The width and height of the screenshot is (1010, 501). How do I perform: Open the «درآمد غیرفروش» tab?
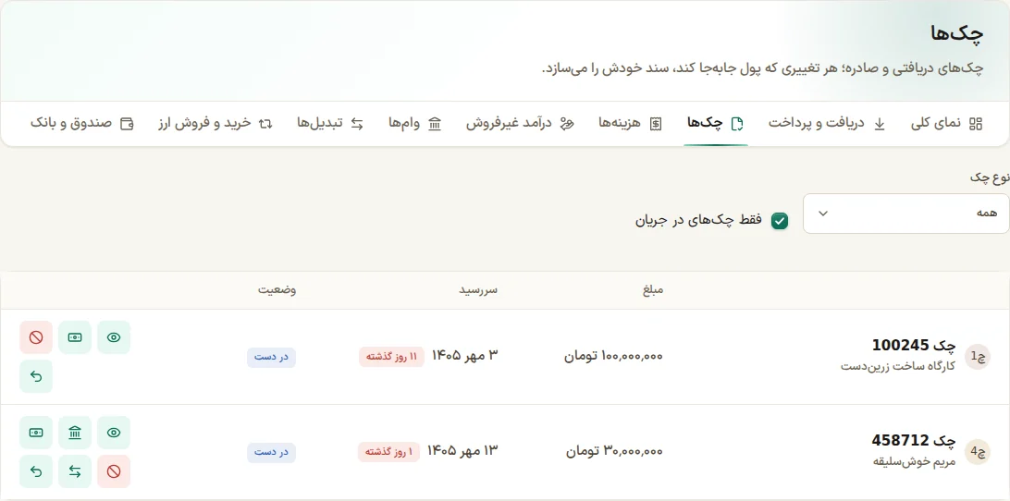[x=520, y=124]
